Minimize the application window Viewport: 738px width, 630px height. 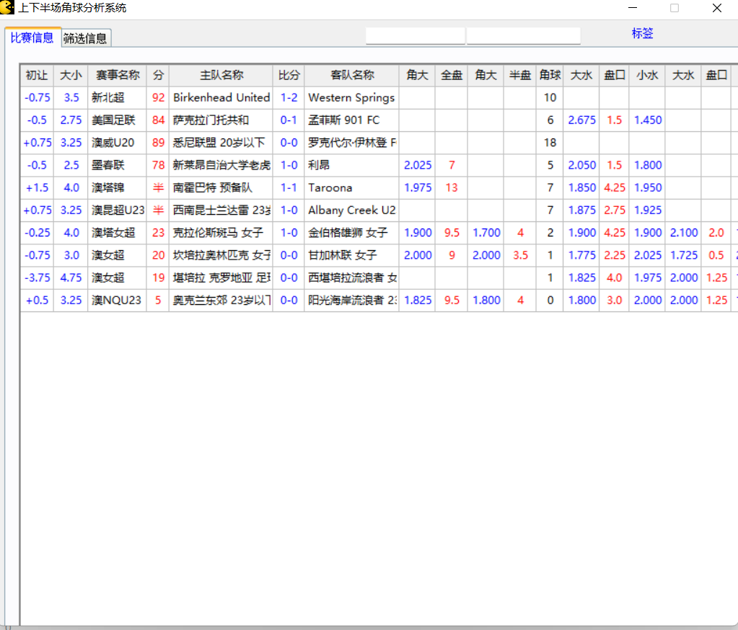point(633,8)
